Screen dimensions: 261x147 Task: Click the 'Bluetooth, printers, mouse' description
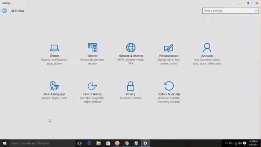(93, 62)
